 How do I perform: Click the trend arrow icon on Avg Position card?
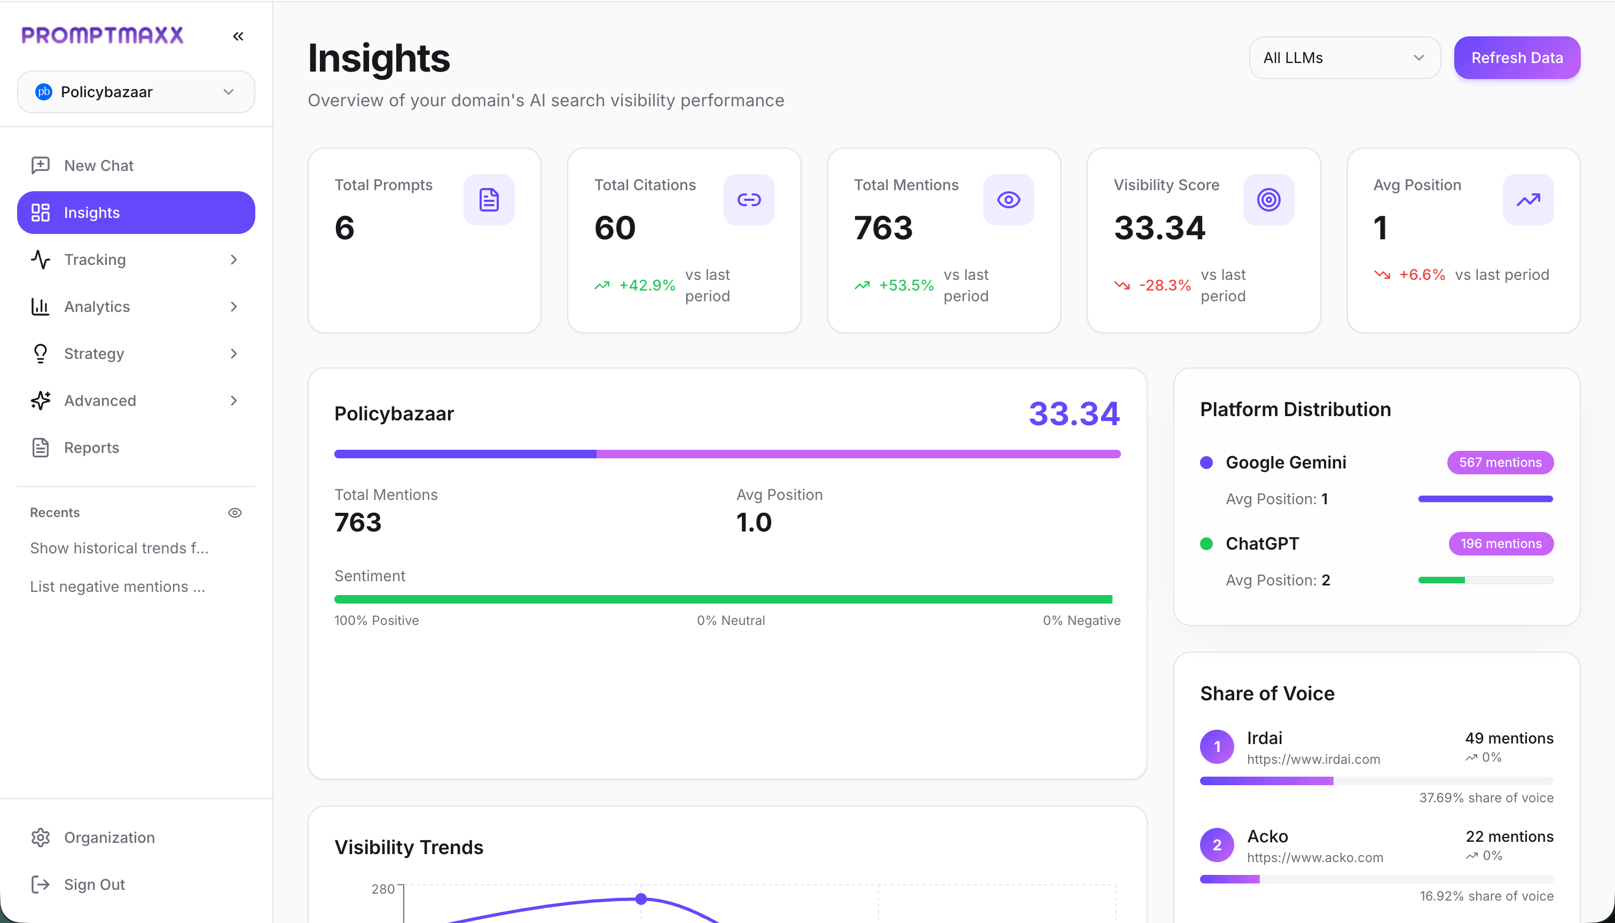pos(1527,200)
